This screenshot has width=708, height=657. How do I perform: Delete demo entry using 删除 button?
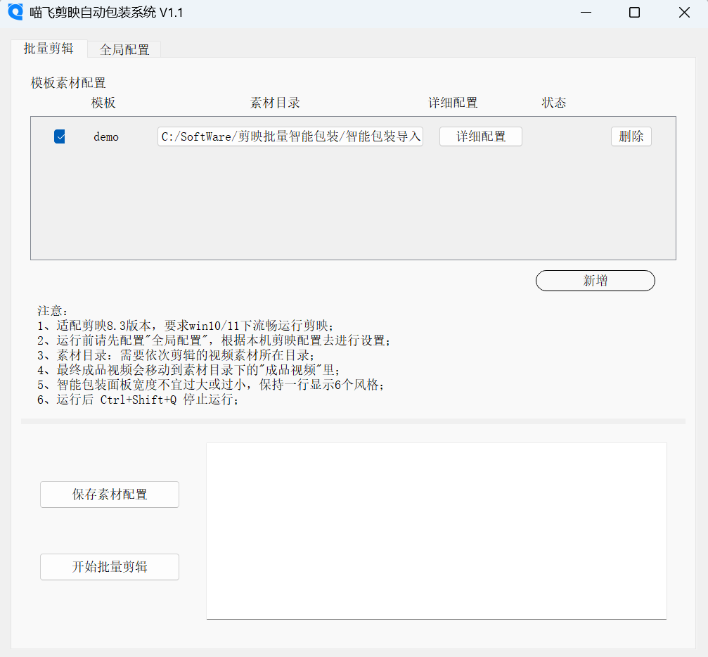(x=630, y=136)
